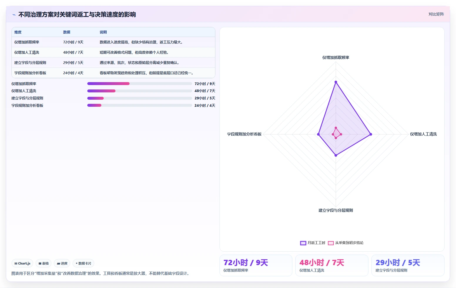
Task: Click the progress bar for 字段规则加分析看板
Action: click(x=140, y=105)
